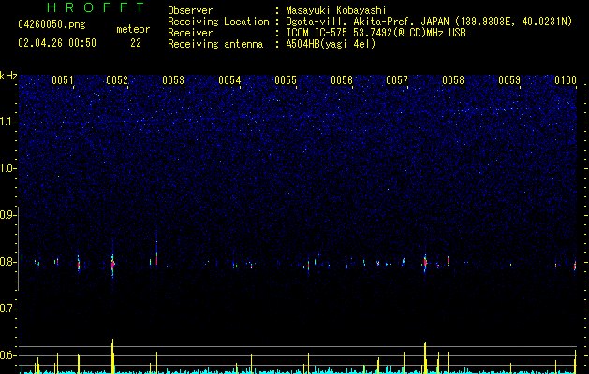Click the strong meteor echo just before 0052
The image size is (589, 374).
[112, 264]
